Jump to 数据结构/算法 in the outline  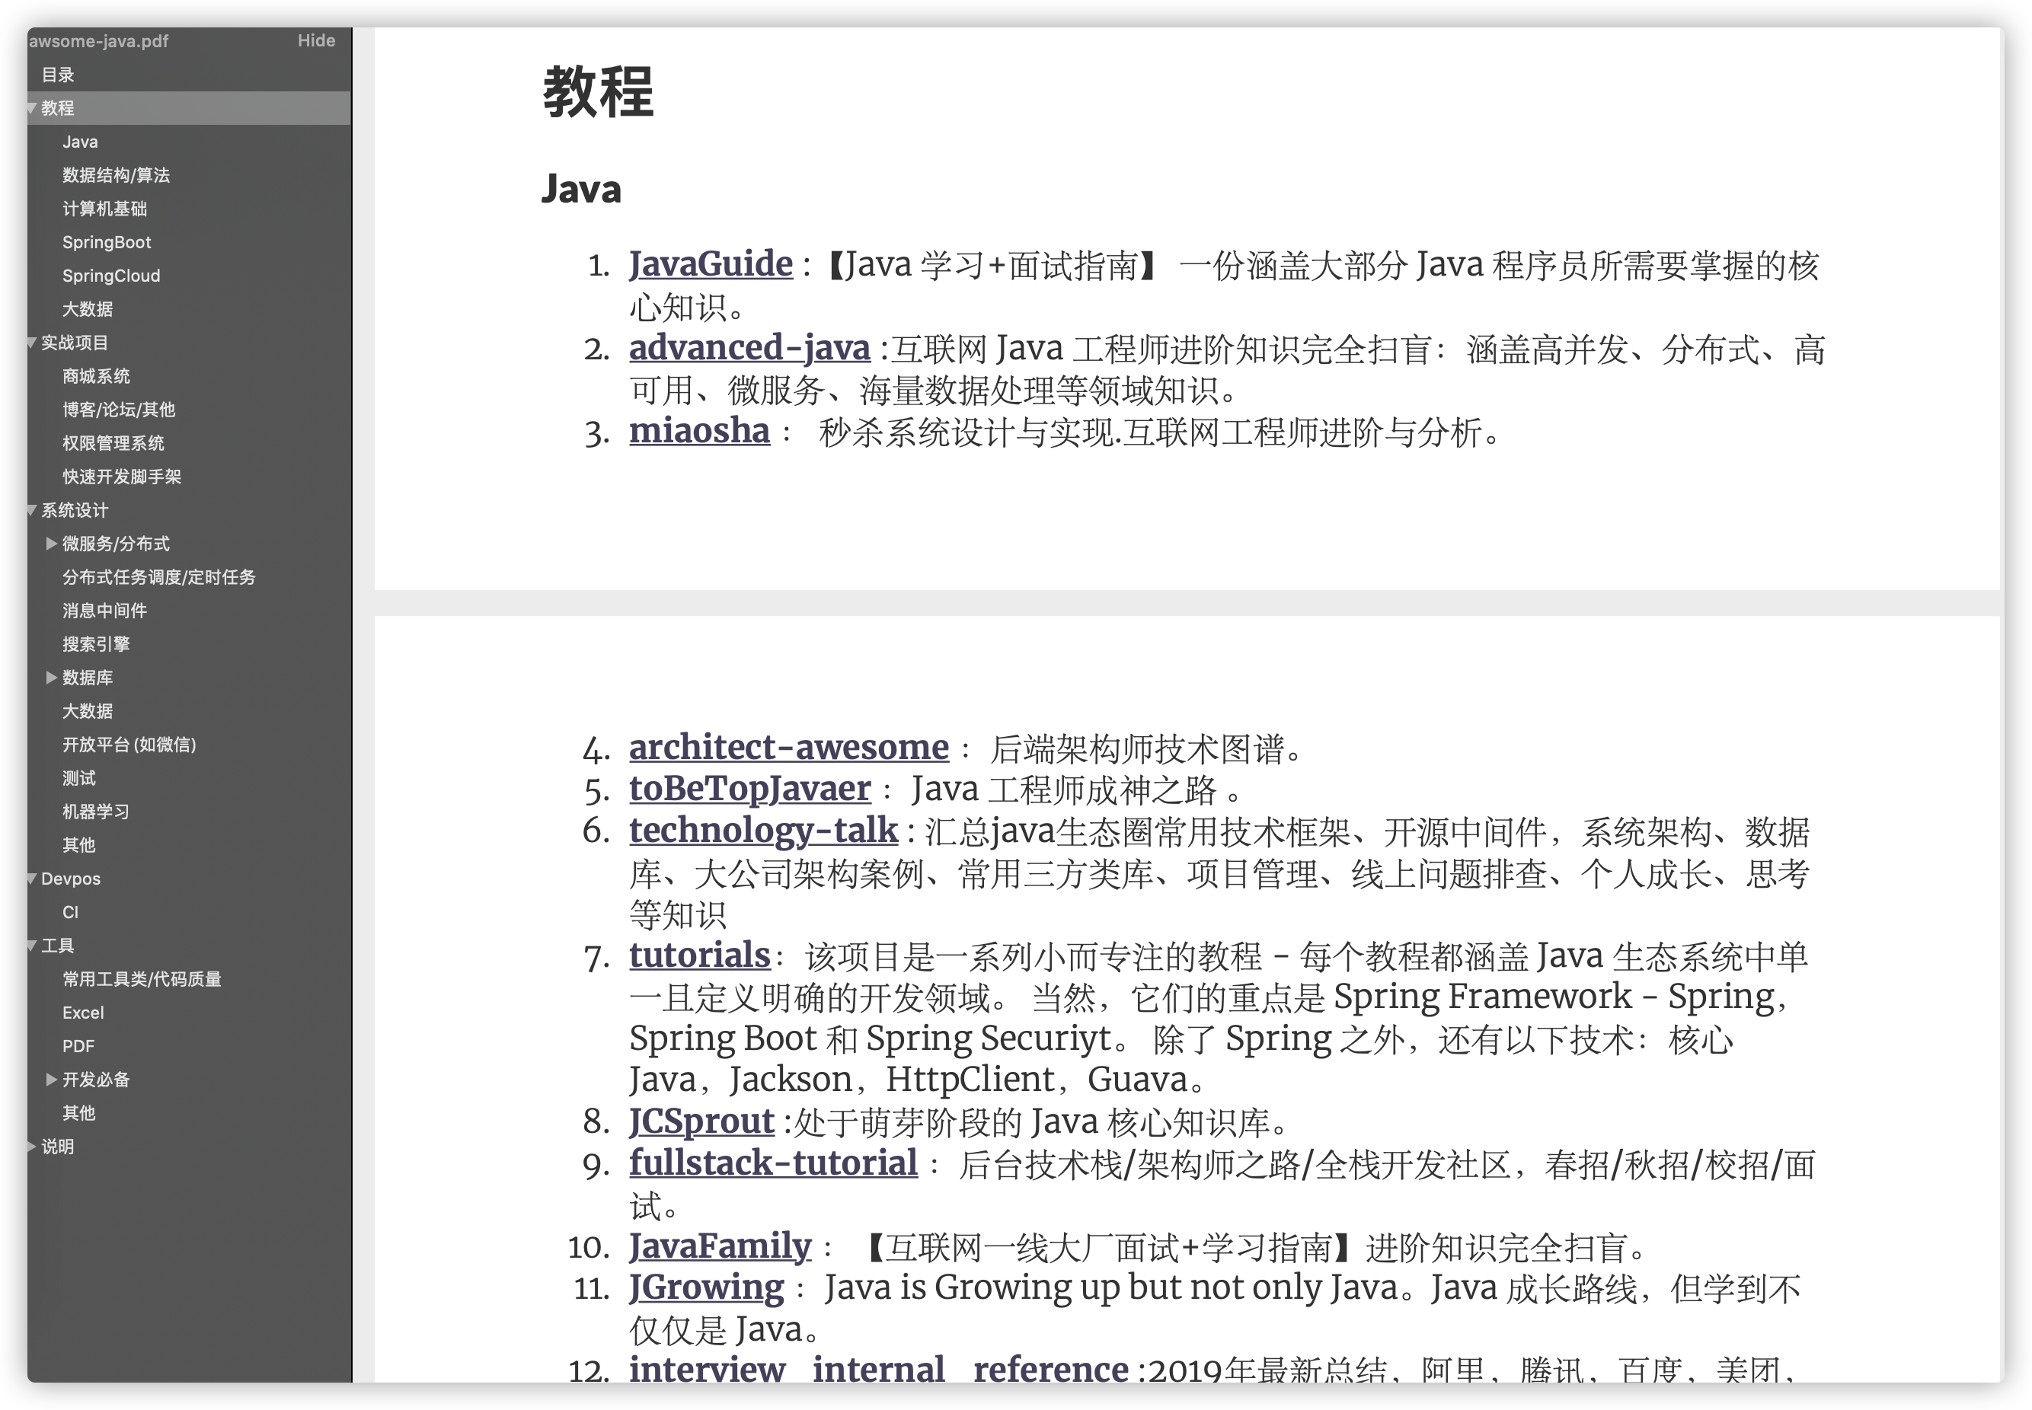point(116,176)
